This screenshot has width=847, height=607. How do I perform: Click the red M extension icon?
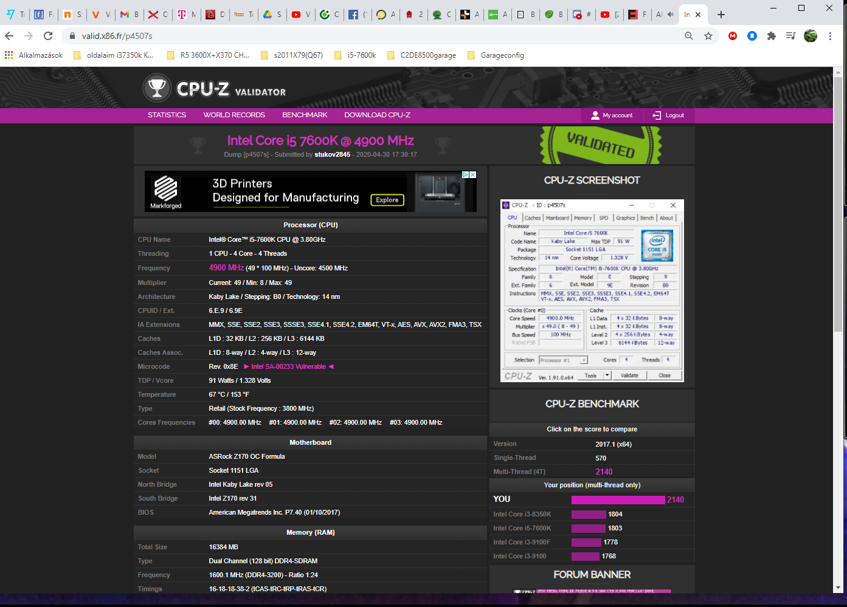tap(733, 36)
